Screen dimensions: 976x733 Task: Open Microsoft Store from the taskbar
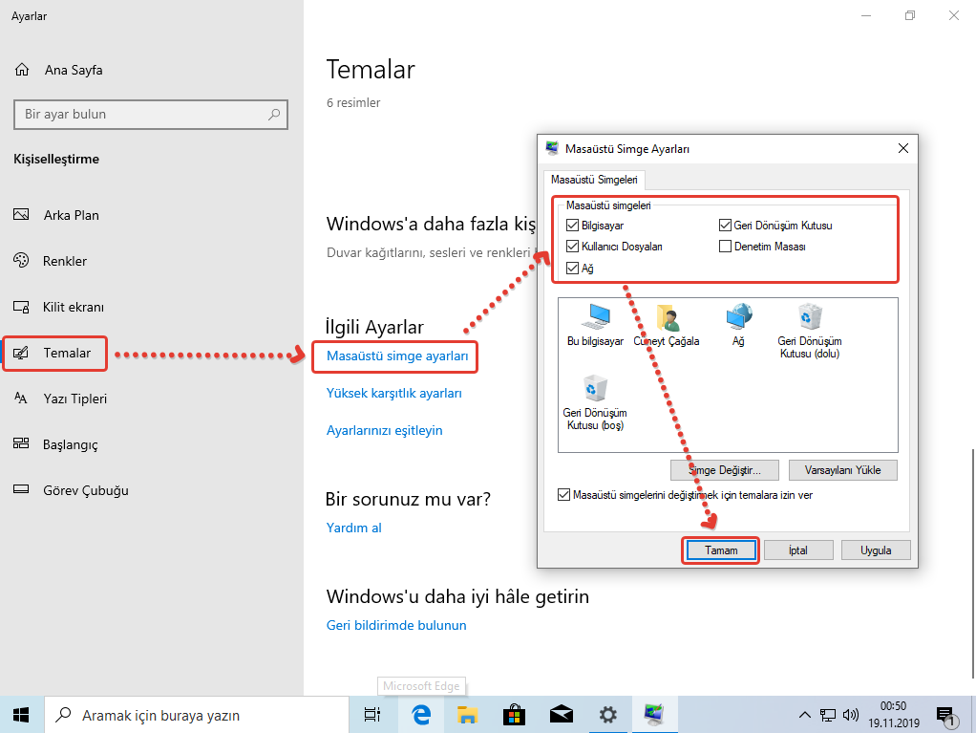click(514, 714)
